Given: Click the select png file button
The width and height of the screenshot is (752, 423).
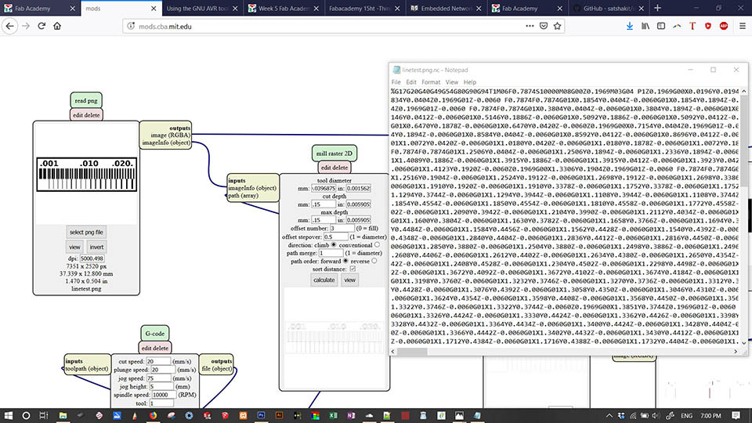Looking at the screenshot, I should 86,232.
